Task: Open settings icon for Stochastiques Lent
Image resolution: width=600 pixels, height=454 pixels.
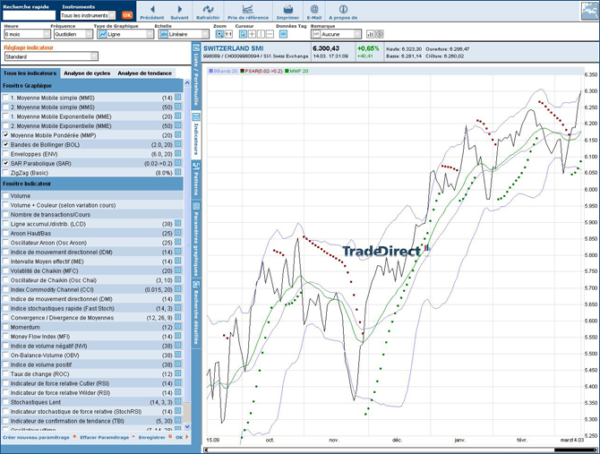Action: pos(178,401)
